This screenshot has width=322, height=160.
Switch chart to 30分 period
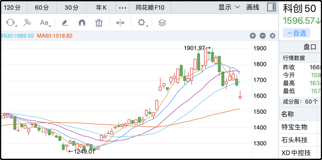72,8
